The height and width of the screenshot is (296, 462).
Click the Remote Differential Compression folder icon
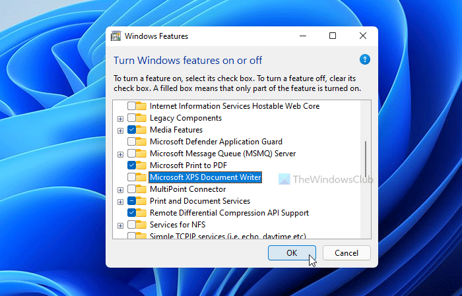pos(141,213)
